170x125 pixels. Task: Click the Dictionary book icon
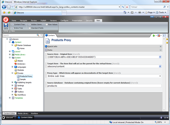[x=16, y=64]
